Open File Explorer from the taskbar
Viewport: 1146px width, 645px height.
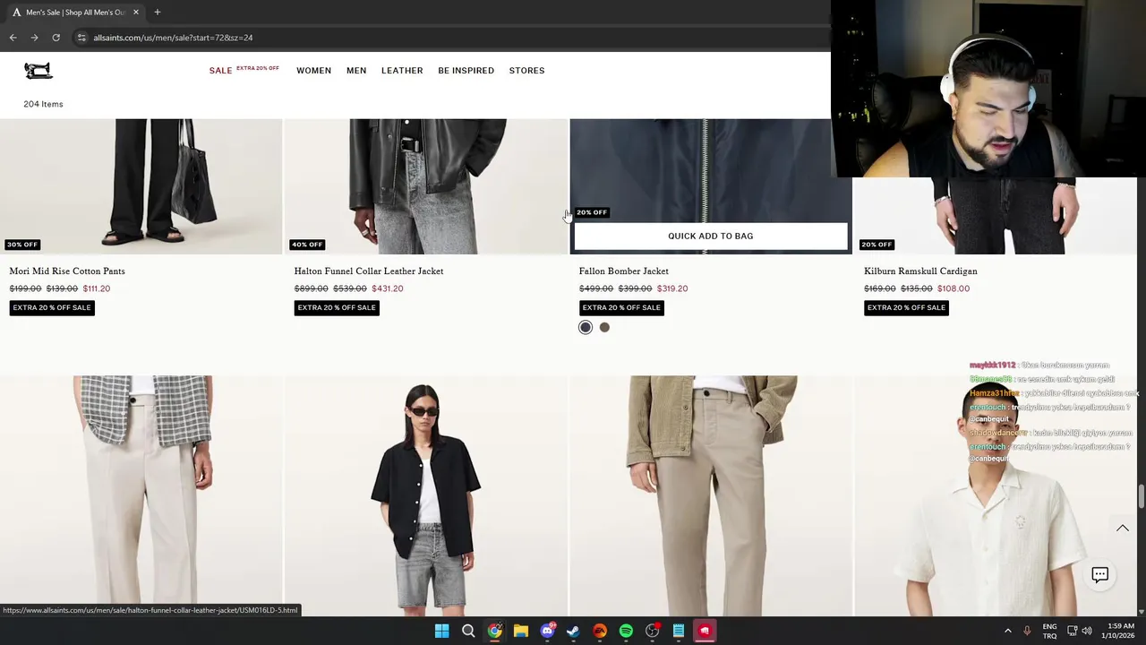520,631
